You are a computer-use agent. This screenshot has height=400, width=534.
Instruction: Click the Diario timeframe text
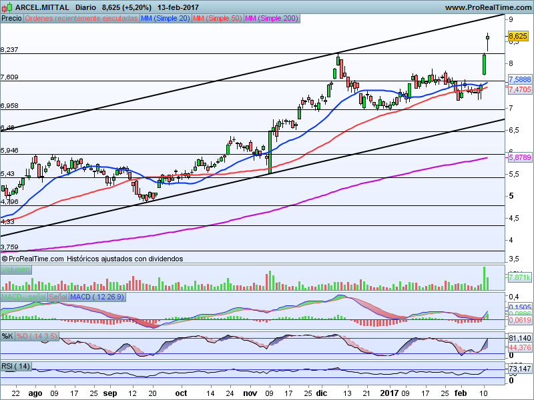pyautogui.click(x=86, y=7)
